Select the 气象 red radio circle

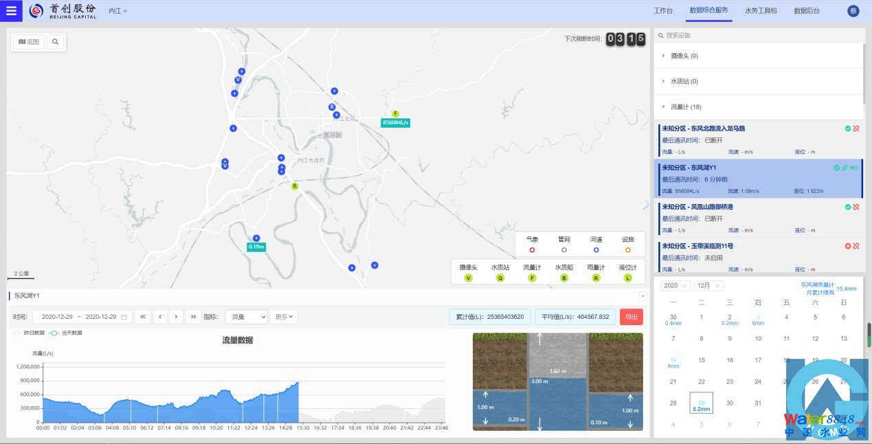(x=532, y=249)
